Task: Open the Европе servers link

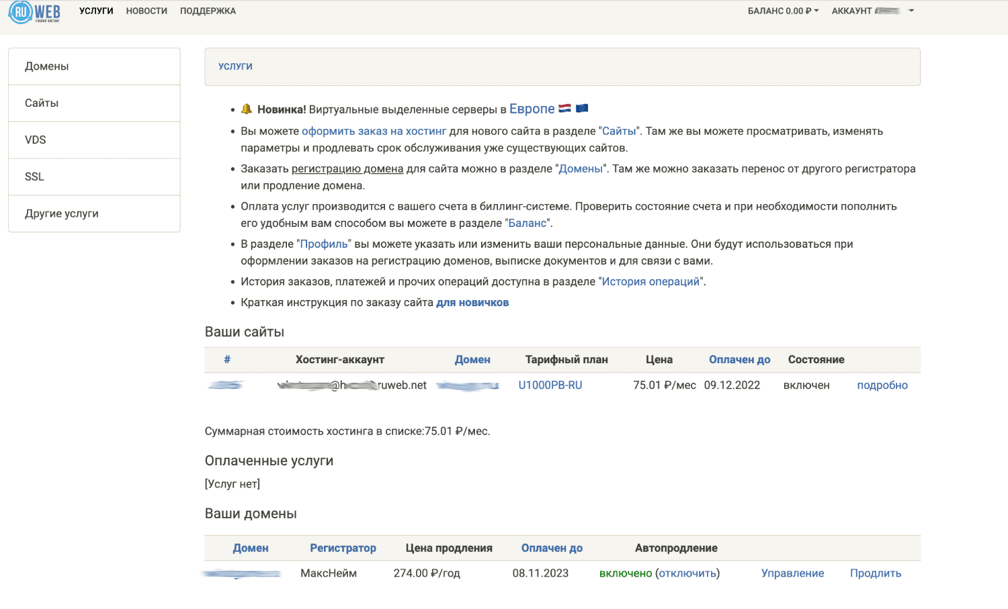Action: point(532,109)
